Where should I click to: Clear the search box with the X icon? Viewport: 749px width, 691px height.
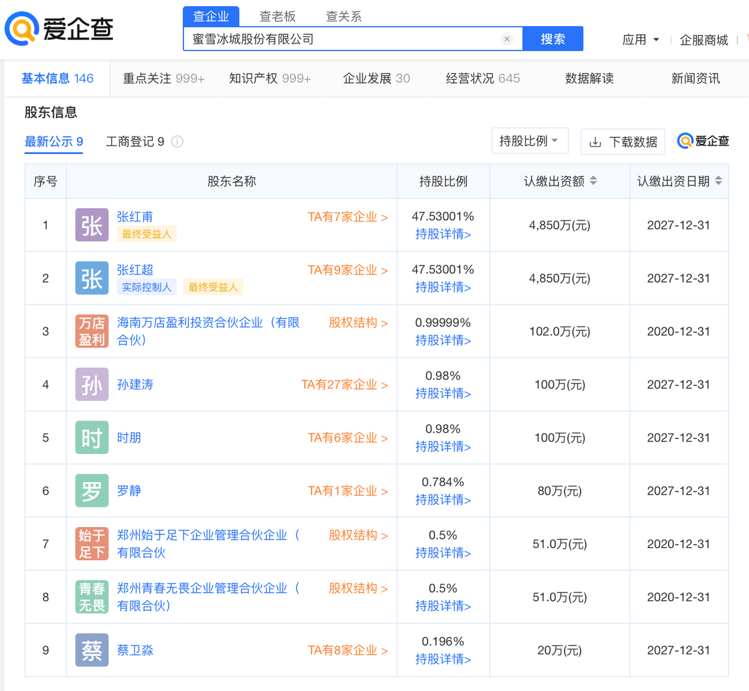tap(507, 39)
